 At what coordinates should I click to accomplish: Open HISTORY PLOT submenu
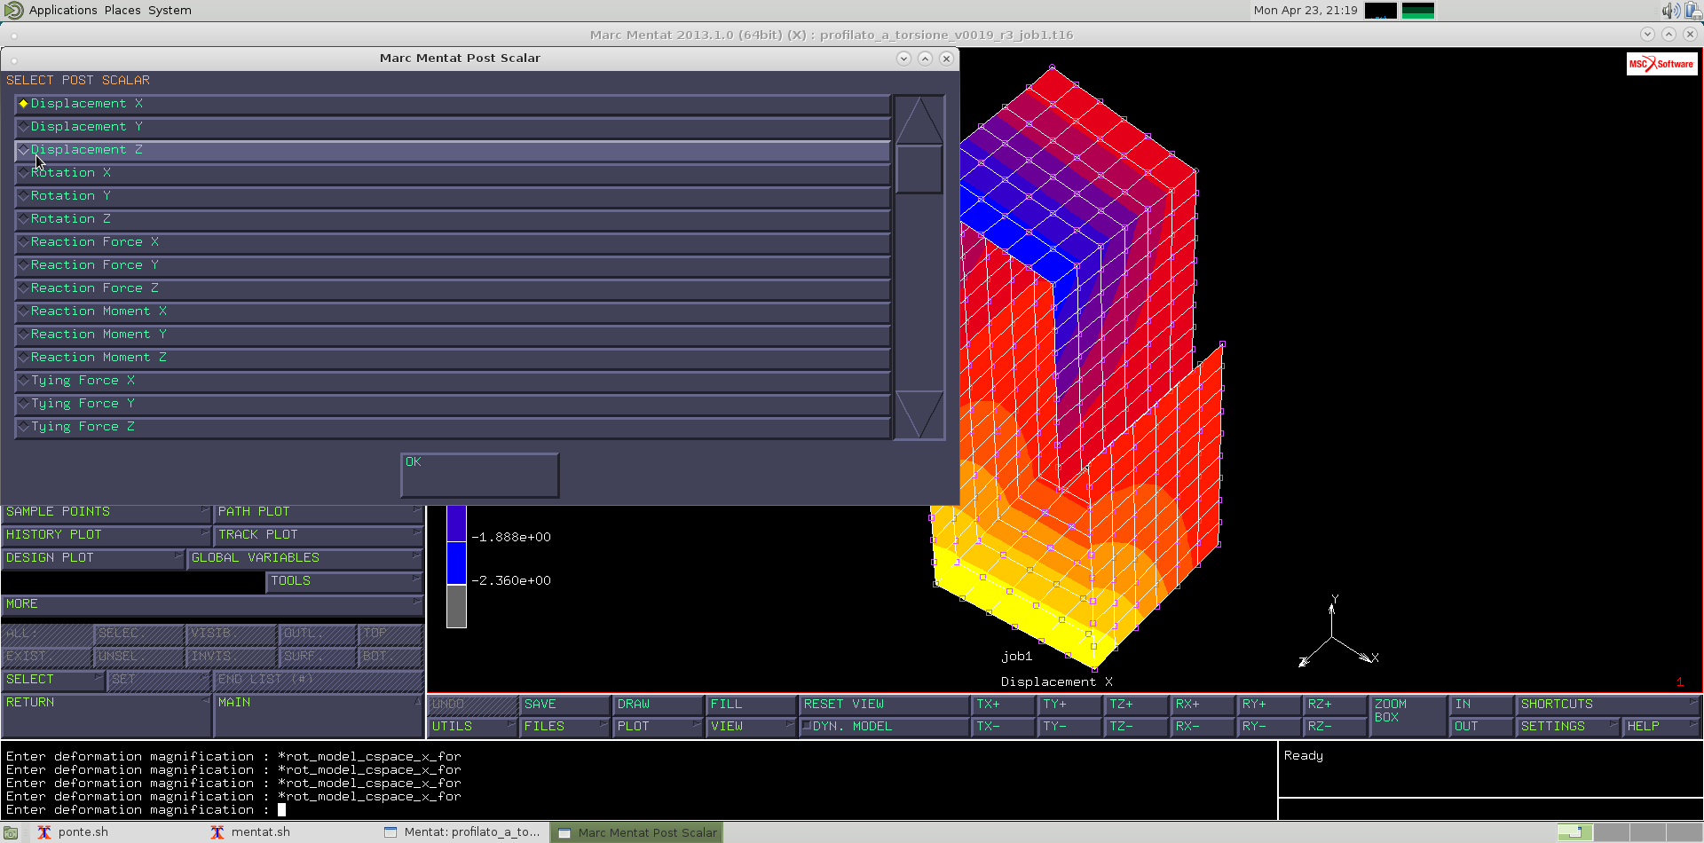coord(106,535)
